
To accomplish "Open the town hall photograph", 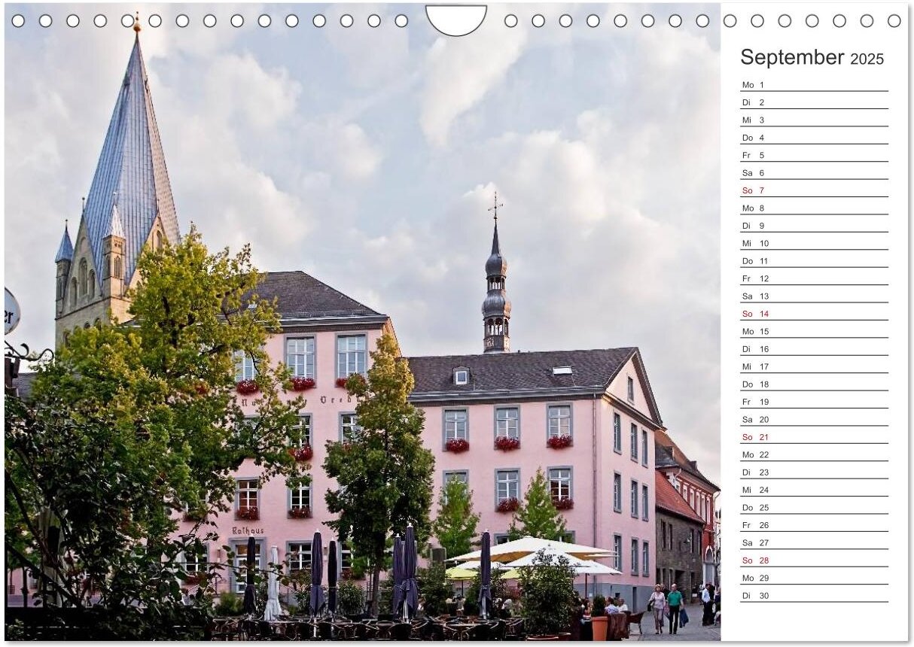I will 362,323.
